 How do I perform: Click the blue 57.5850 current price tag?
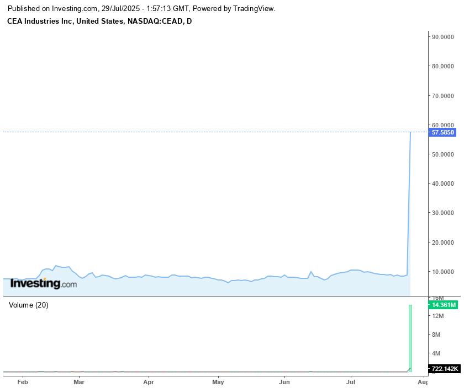(x=442, y=133)
